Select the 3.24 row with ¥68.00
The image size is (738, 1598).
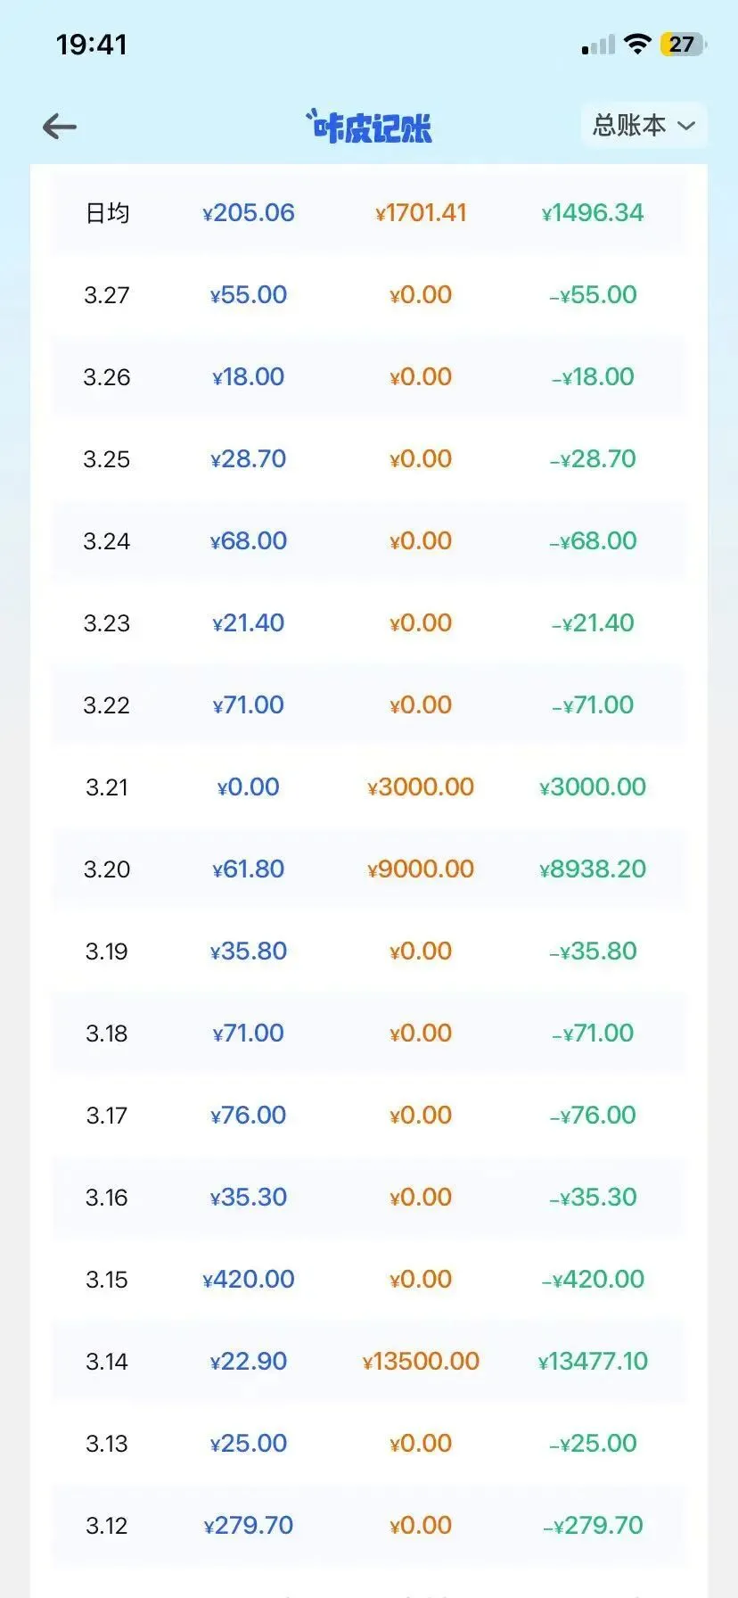pyautogui.click(x=369, y=541)
